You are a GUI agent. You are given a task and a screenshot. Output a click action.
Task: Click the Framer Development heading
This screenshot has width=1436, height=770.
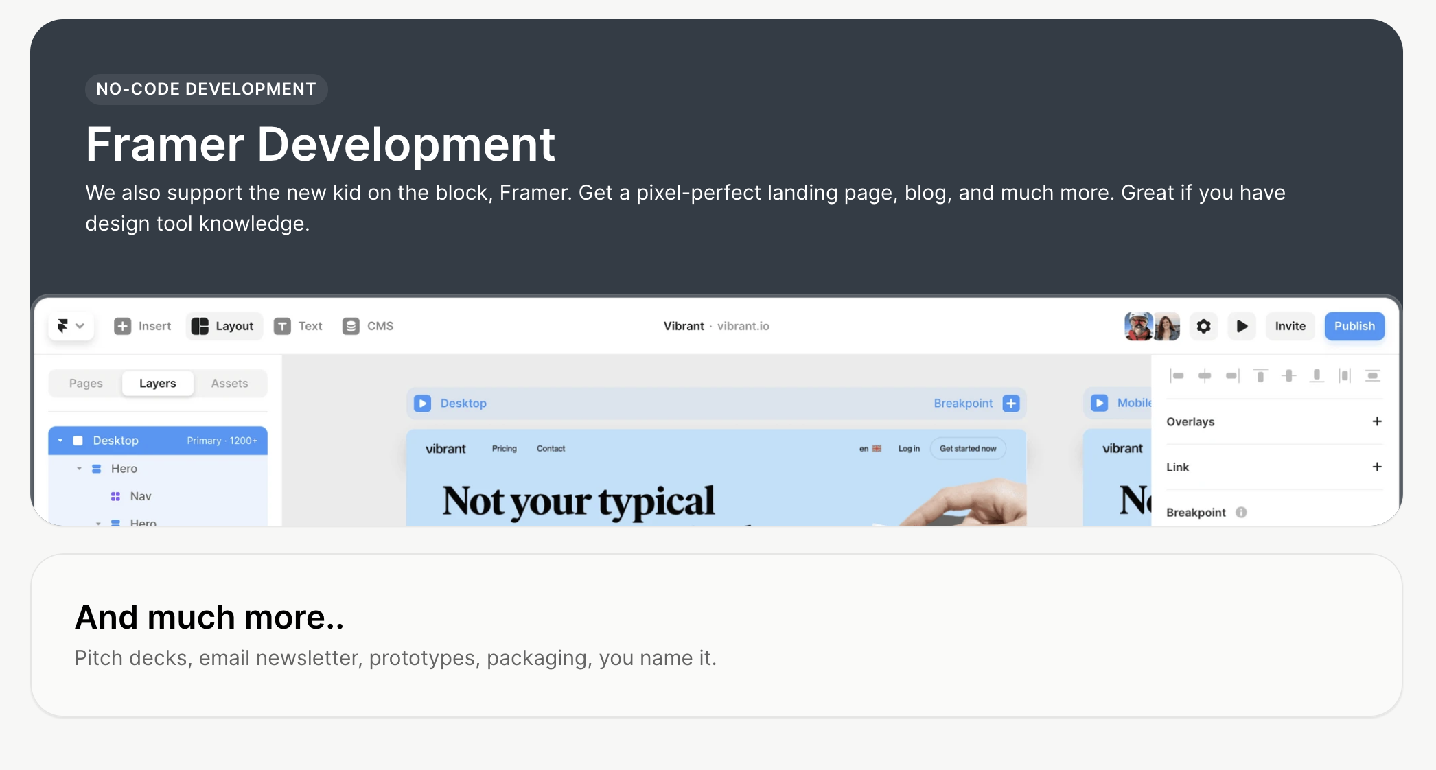click(321, 145)
